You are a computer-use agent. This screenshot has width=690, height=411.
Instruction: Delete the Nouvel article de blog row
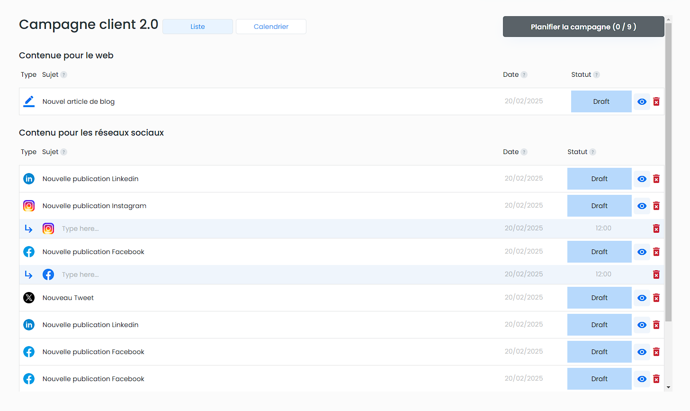656,102
